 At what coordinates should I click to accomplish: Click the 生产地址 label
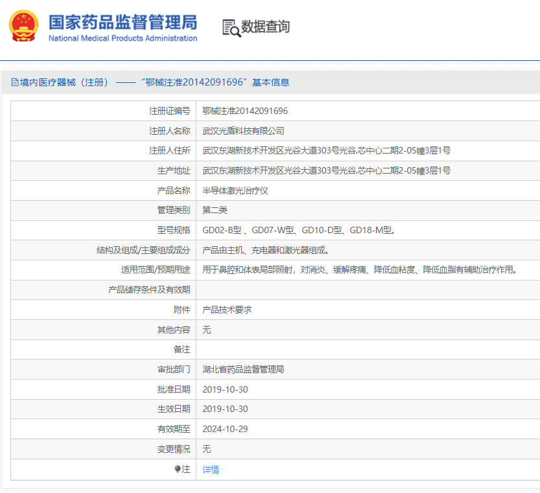point(174,170)
